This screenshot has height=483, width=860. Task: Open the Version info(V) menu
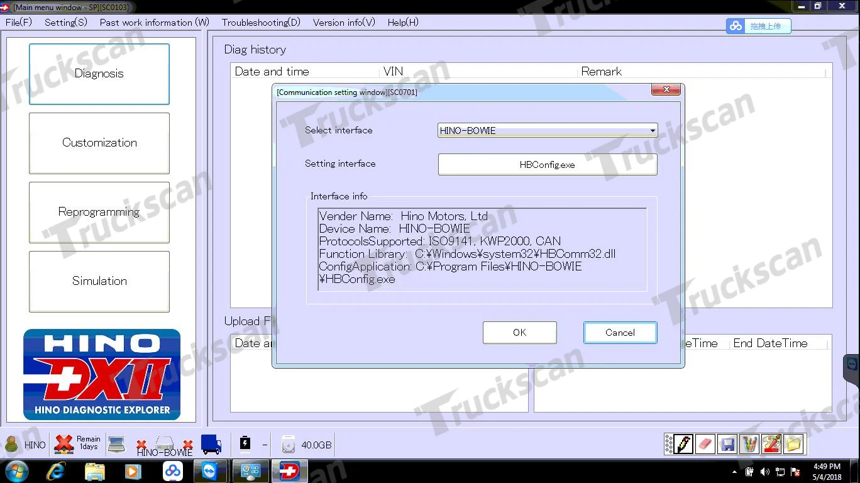(344, 22)
